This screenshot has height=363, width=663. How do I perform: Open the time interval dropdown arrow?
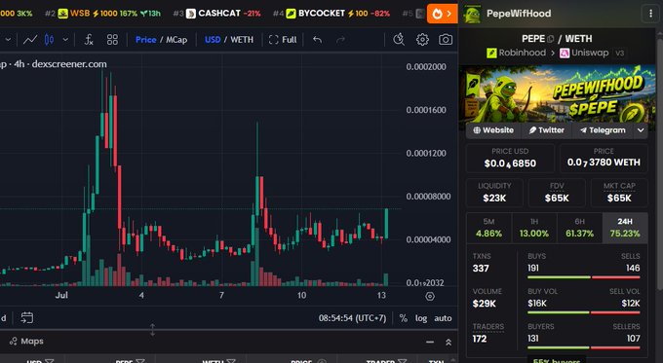point(8,40)
